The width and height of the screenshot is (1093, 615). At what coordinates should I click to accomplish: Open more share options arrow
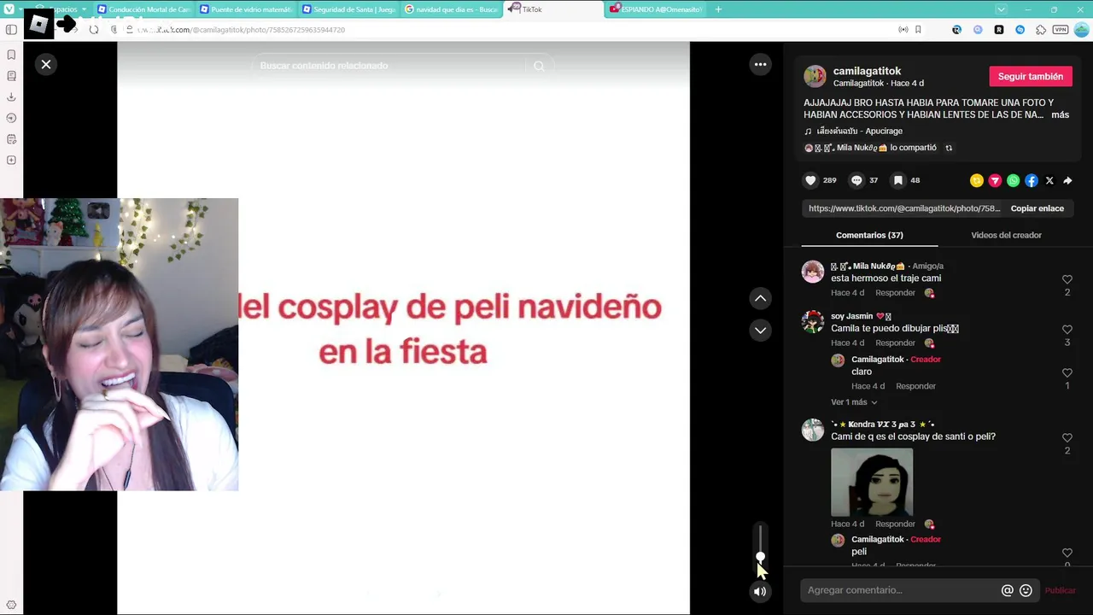[x=1067, y=180]
